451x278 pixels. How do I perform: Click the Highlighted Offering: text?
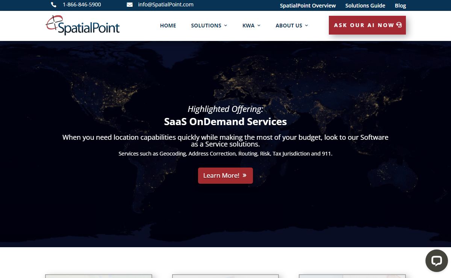(225, 109)
